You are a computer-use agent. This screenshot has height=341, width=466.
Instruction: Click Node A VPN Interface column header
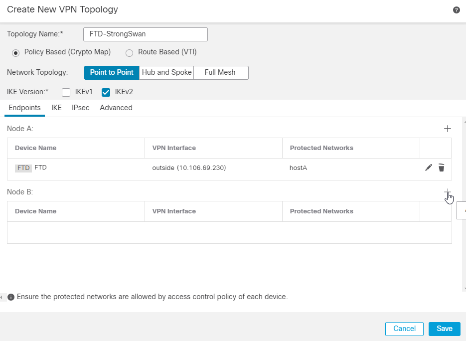[213, 148]
